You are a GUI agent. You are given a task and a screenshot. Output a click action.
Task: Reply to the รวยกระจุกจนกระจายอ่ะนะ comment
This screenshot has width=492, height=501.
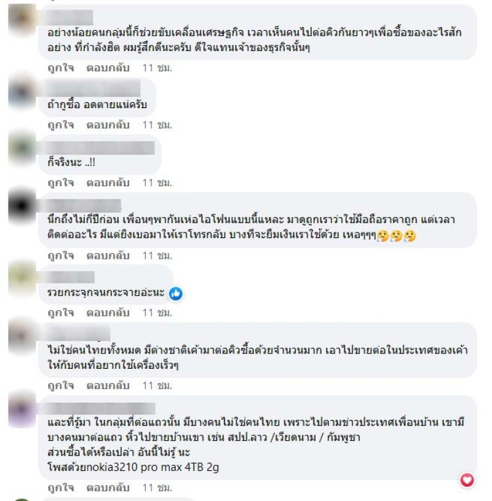click(x=108, y=312)
